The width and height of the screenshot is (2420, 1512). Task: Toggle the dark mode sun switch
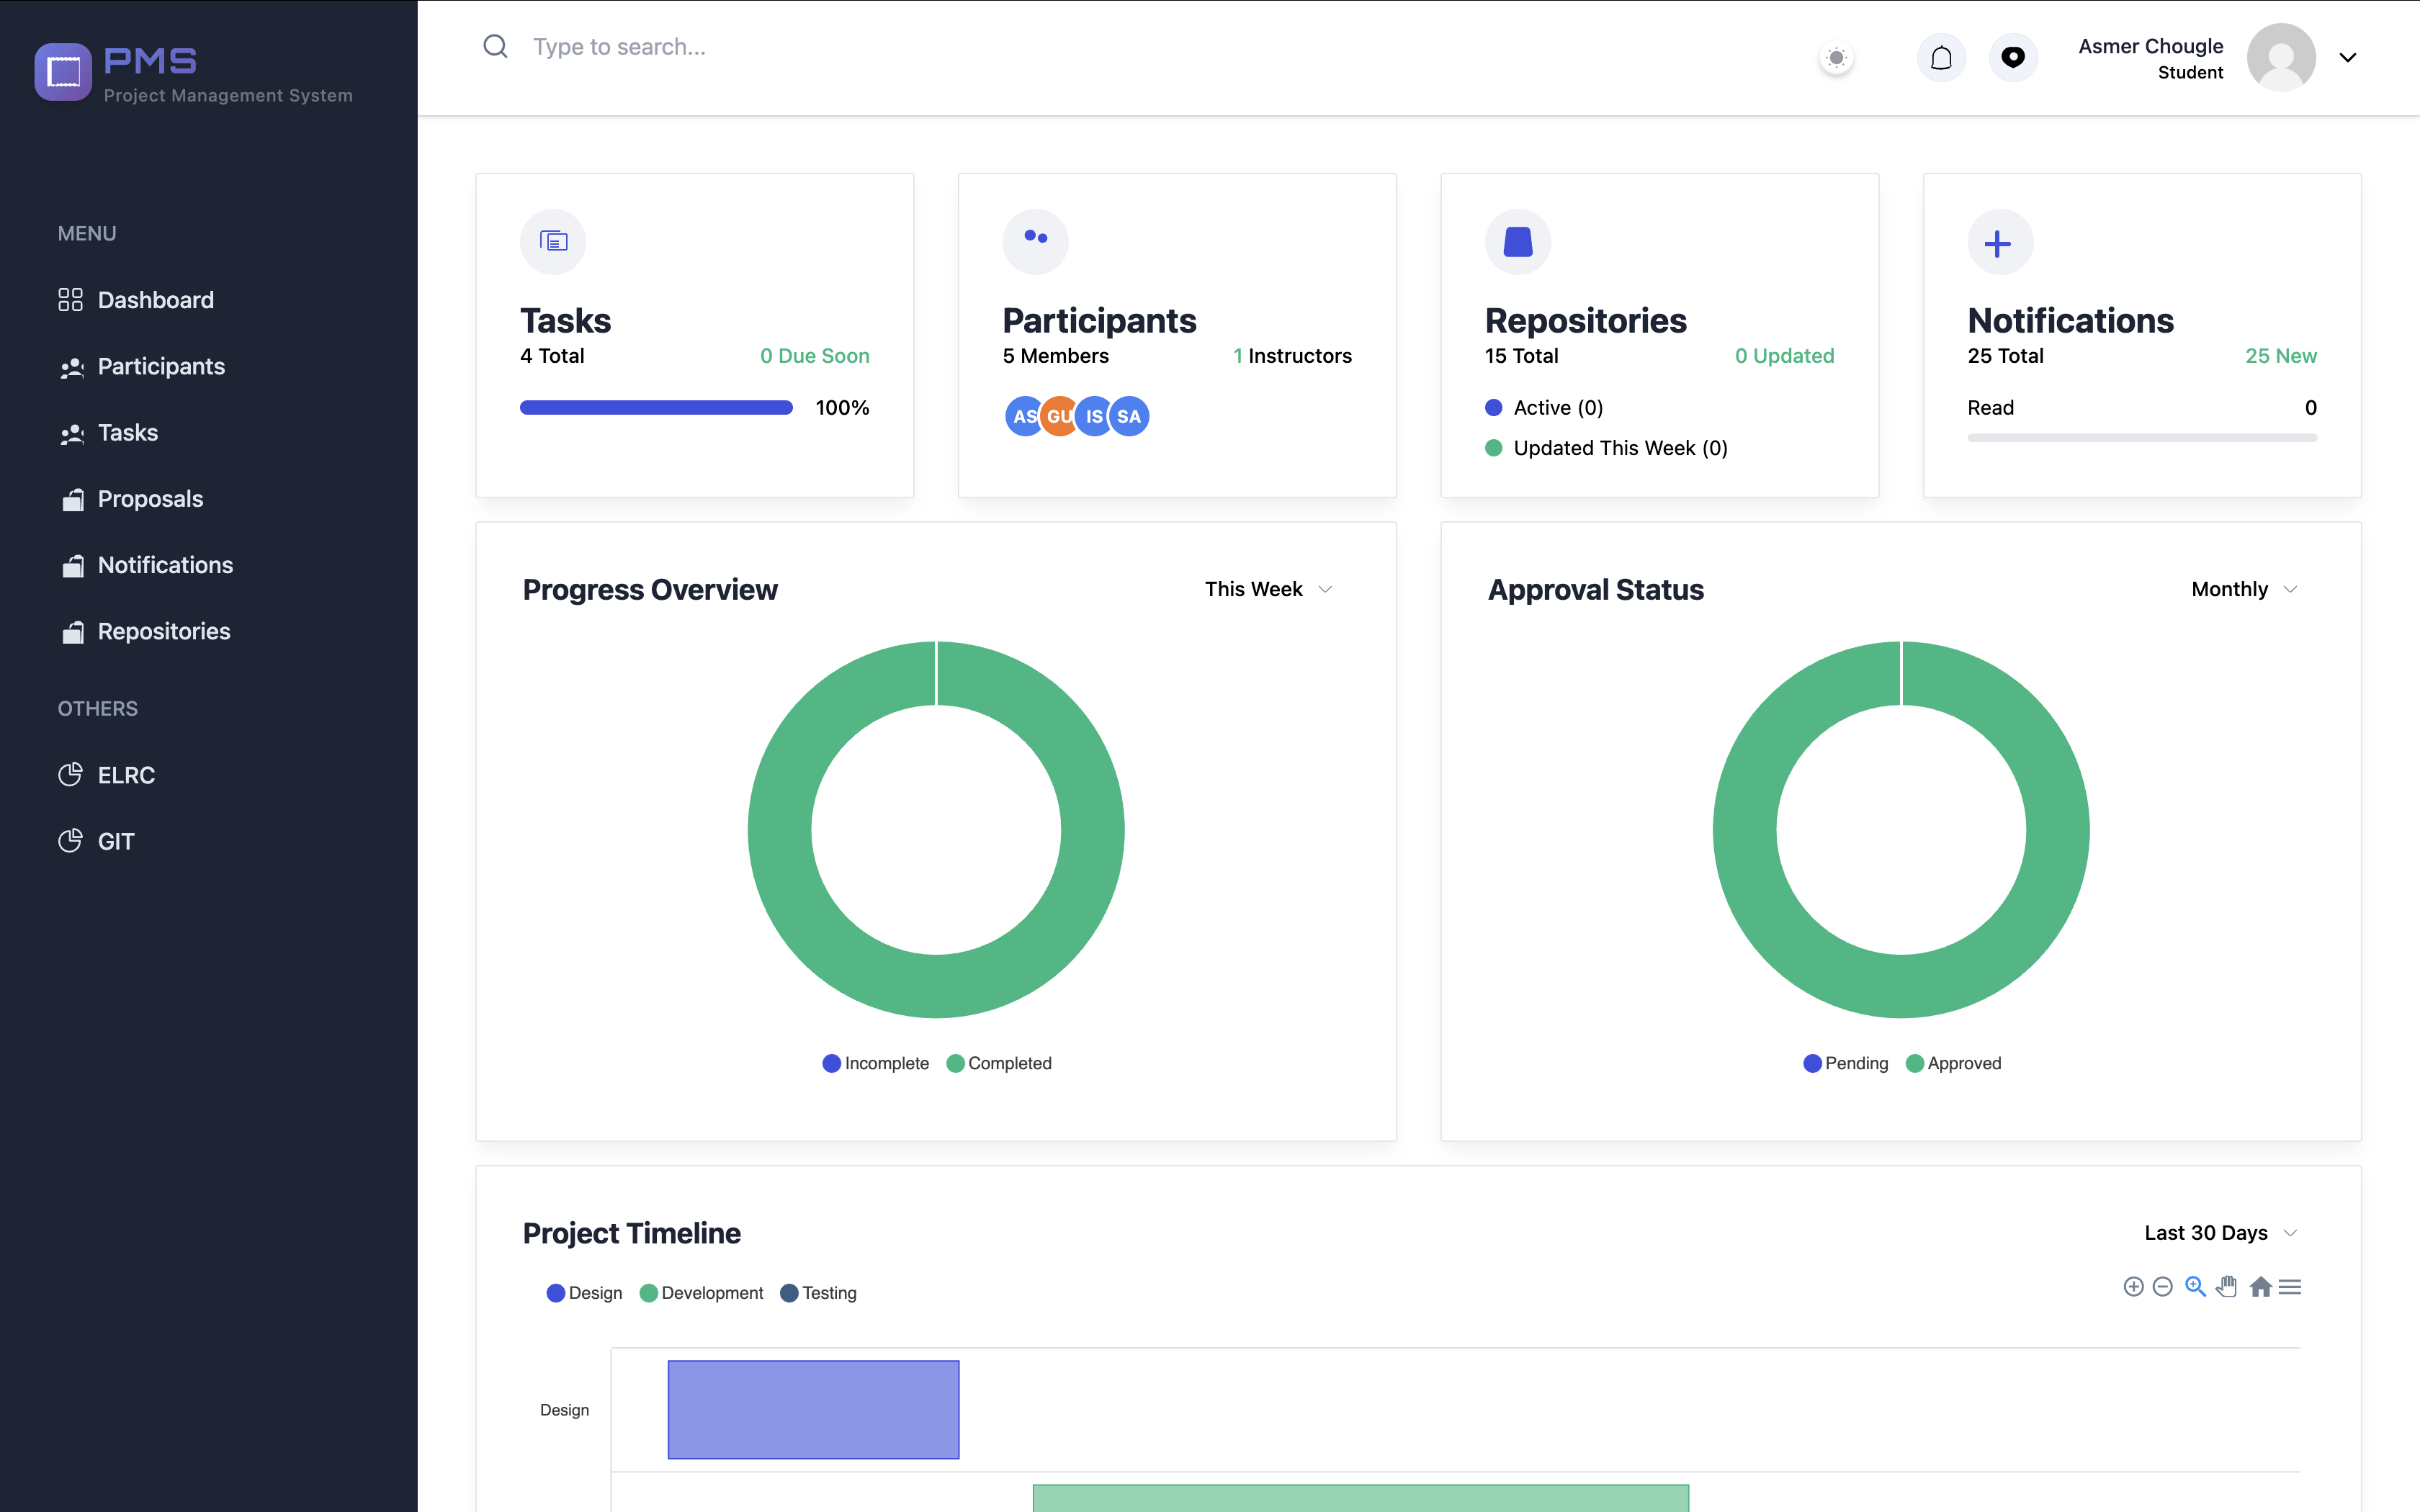pyautogui.click(x=1836, y=58)
